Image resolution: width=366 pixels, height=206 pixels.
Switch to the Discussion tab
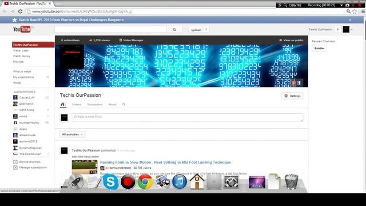pos(95,105)
